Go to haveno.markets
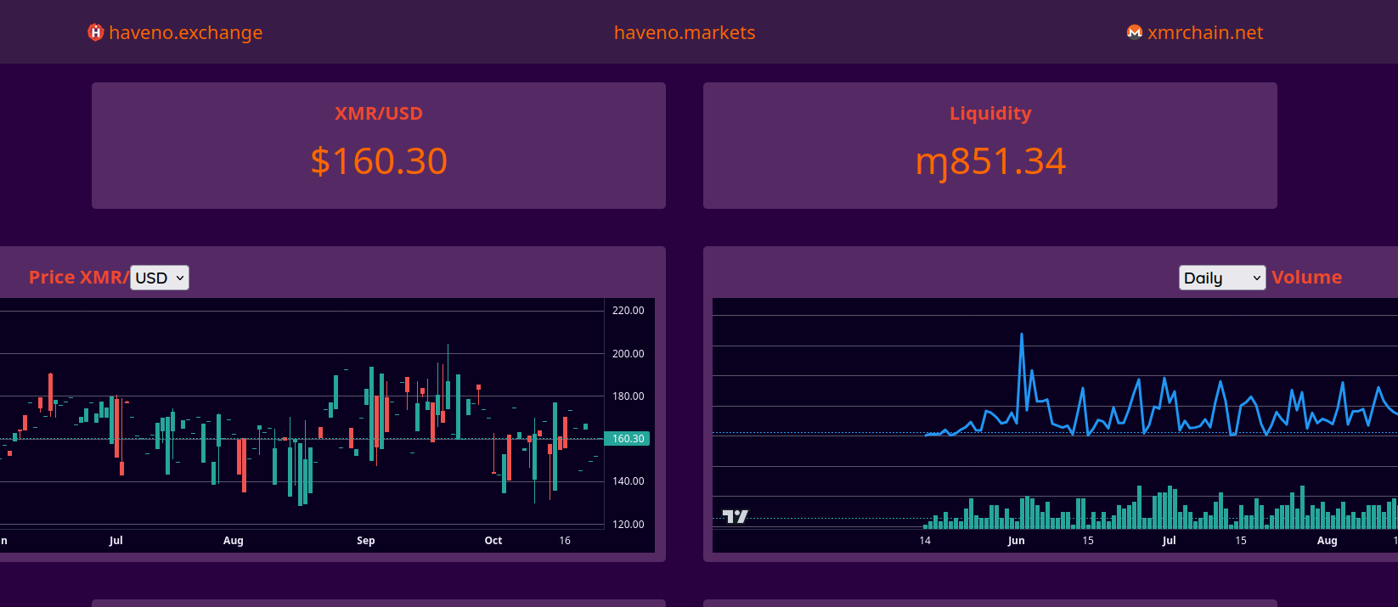This screenshot has width=1398, height=607. click(x=684, y=32)
